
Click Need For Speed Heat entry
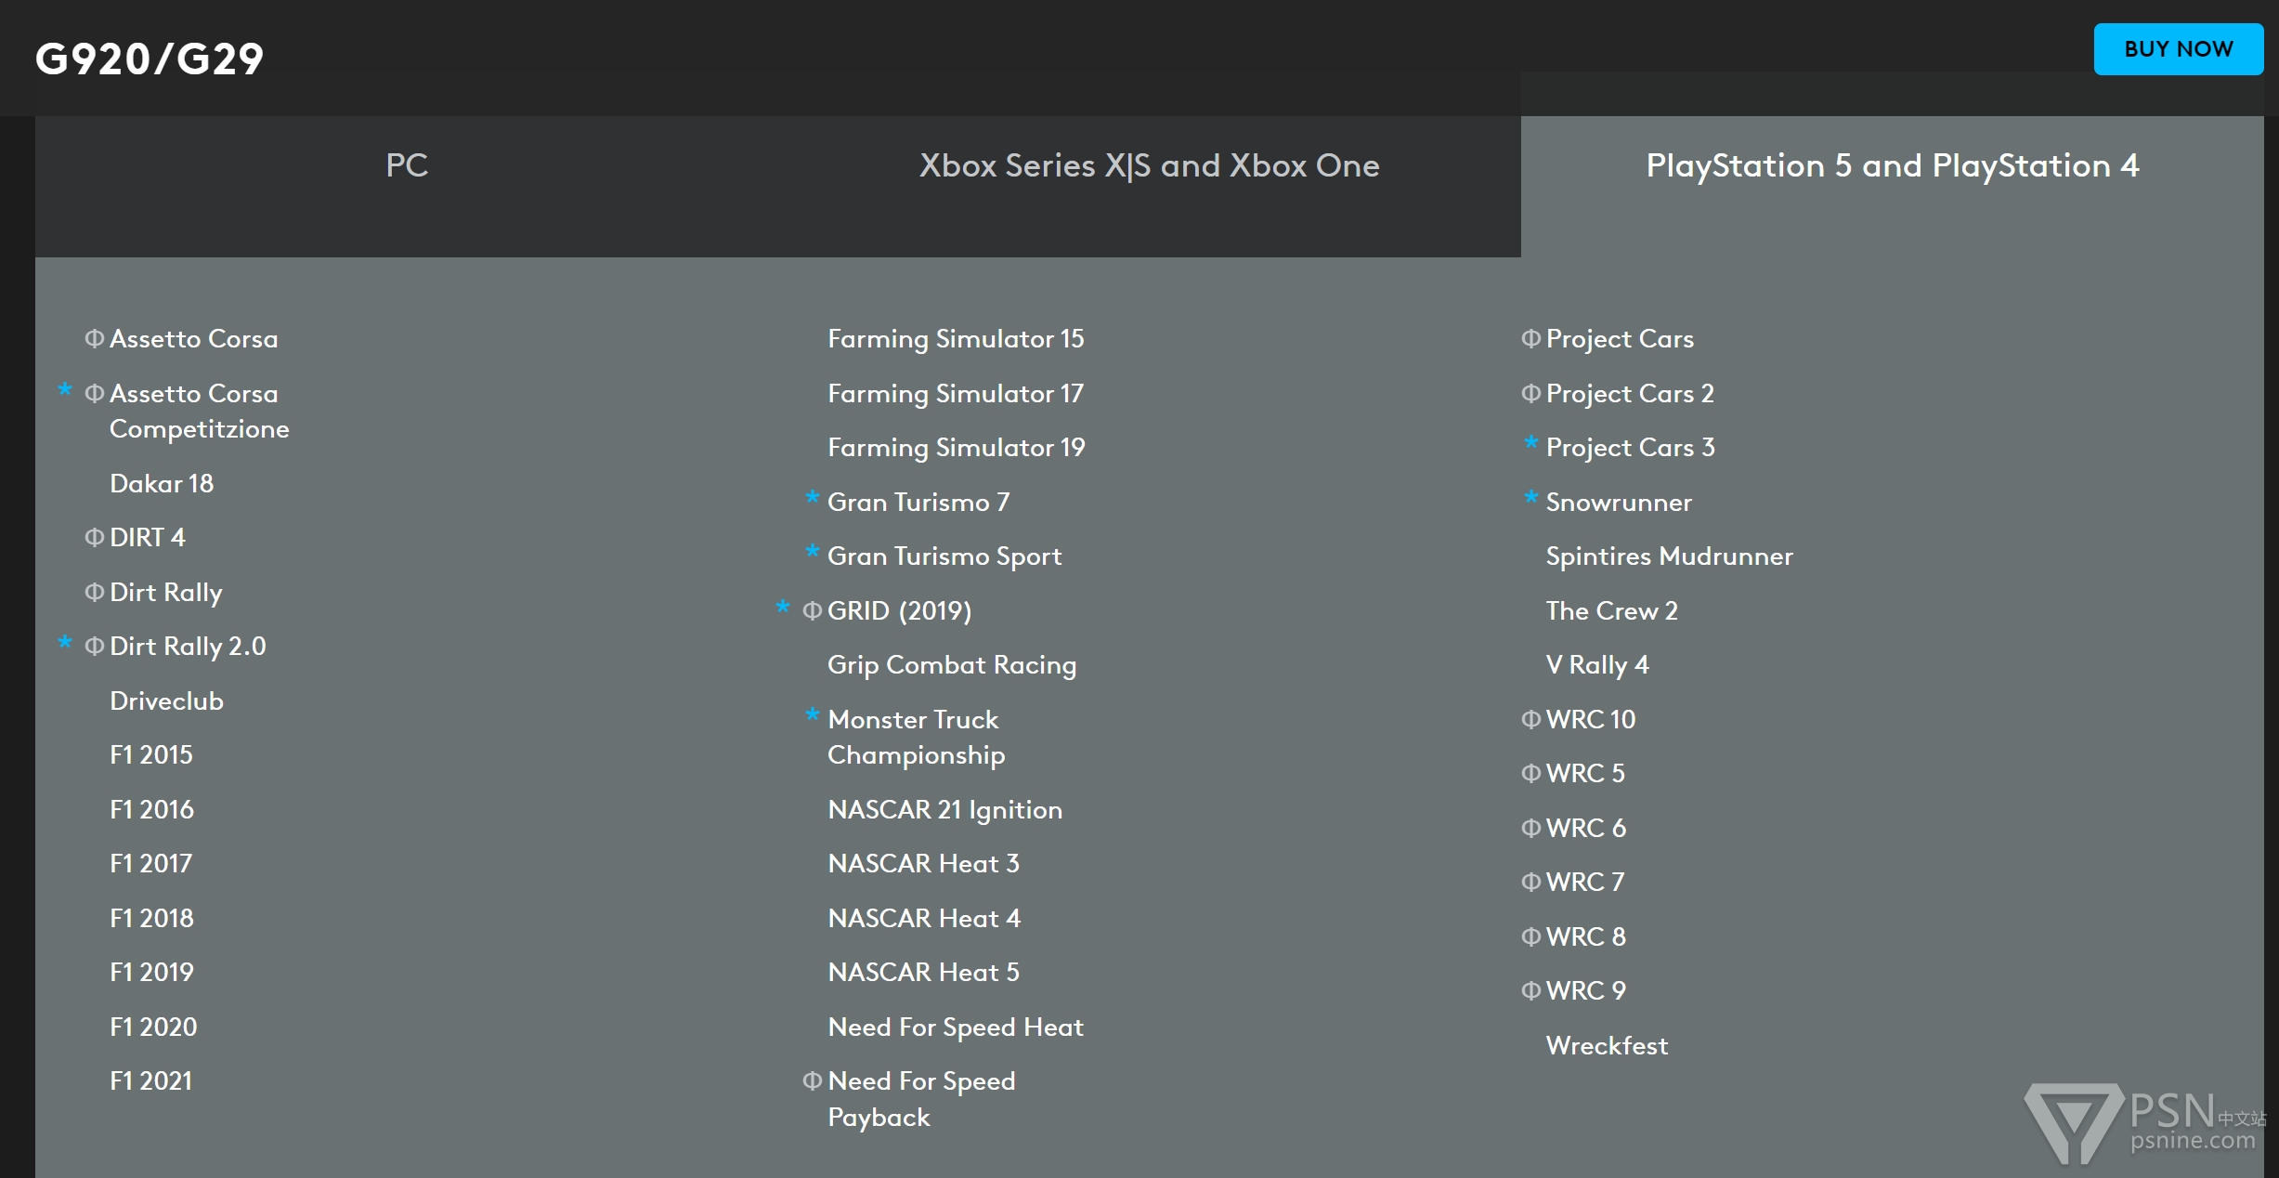tap(956, 1028)
